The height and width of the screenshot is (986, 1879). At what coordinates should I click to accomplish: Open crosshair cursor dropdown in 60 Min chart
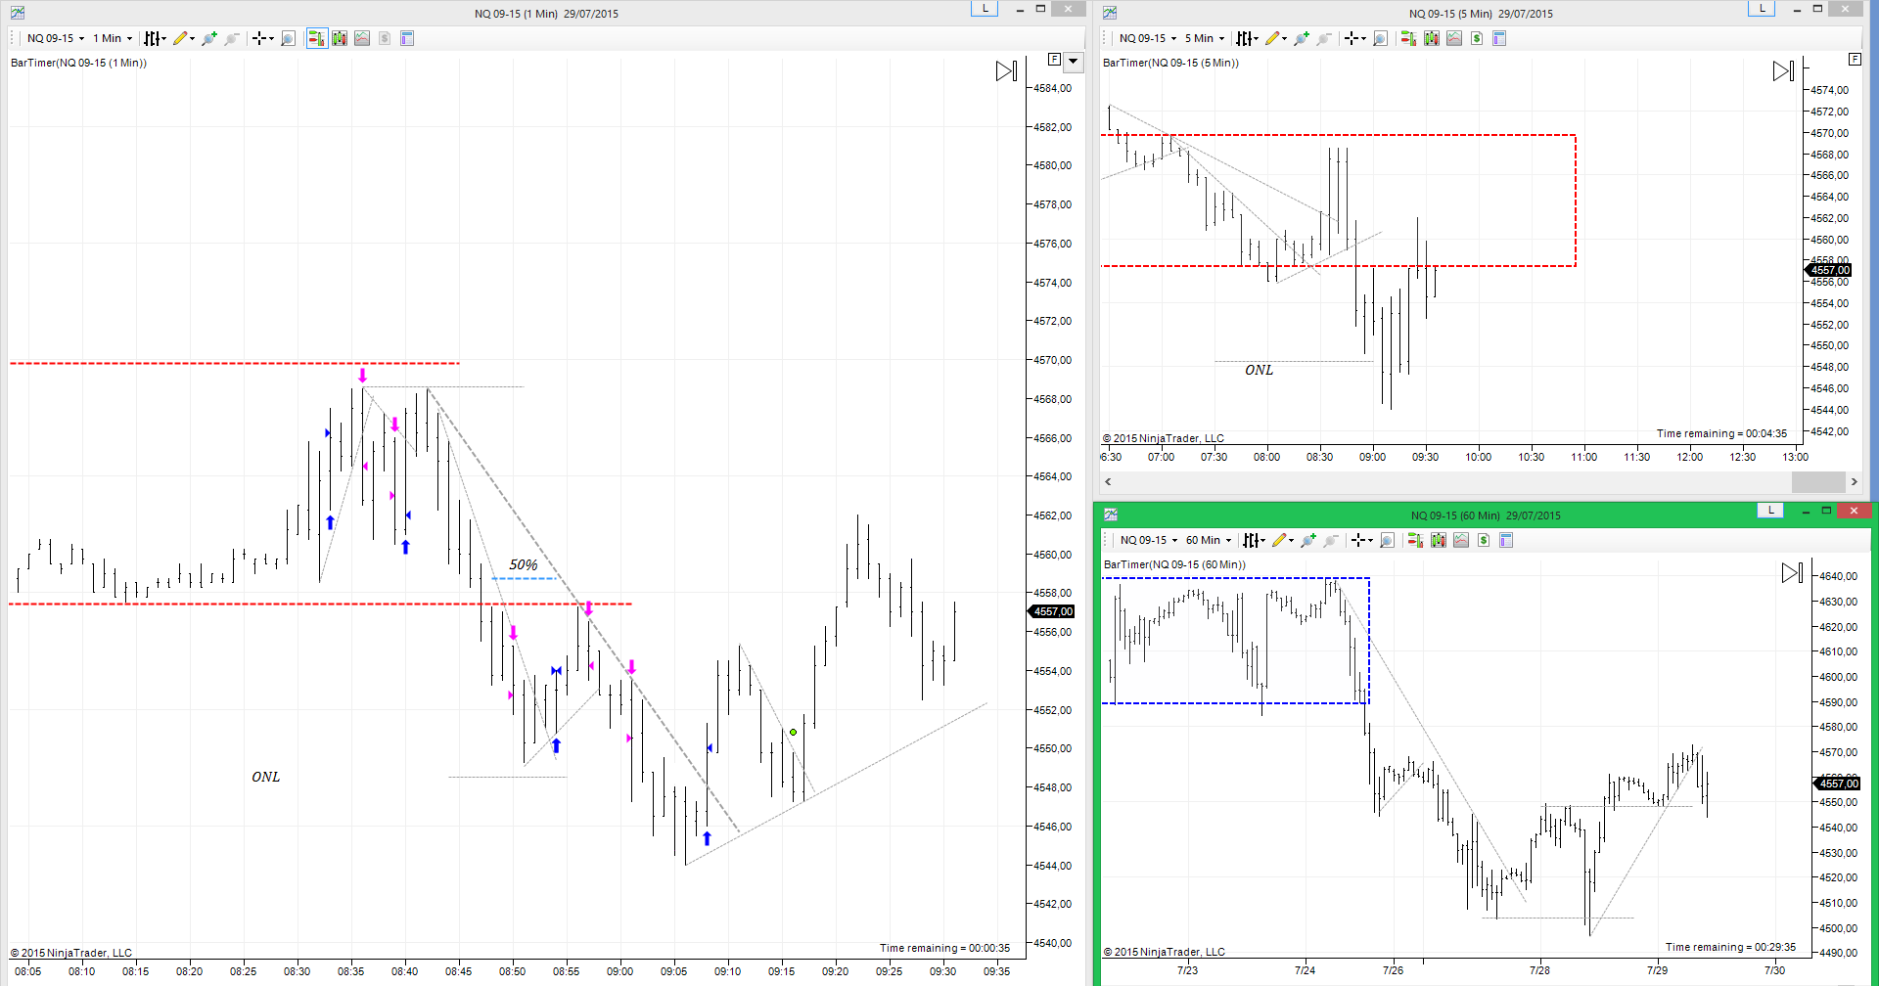point(1361,540)
